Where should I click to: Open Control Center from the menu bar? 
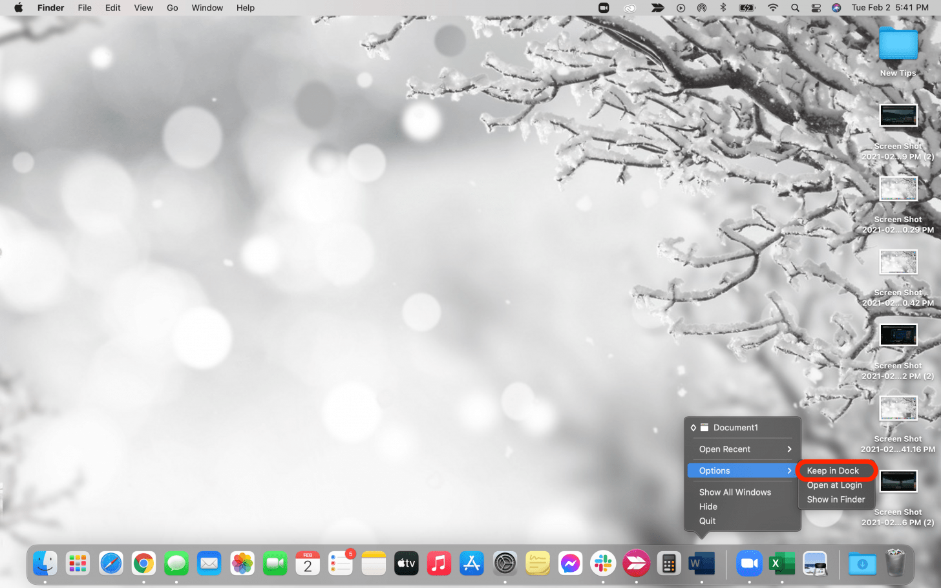coord(816,8)
